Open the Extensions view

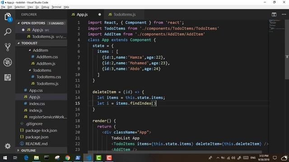8,77
